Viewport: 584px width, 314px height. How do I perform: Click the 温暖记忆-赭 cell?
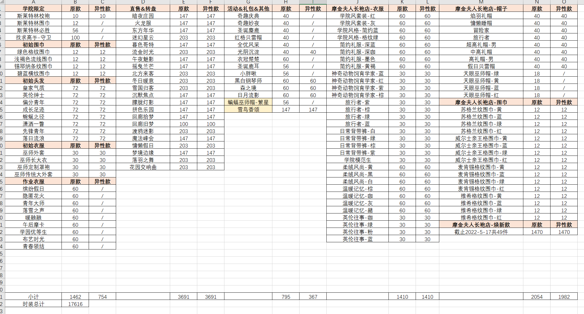[x=358, y=210]
